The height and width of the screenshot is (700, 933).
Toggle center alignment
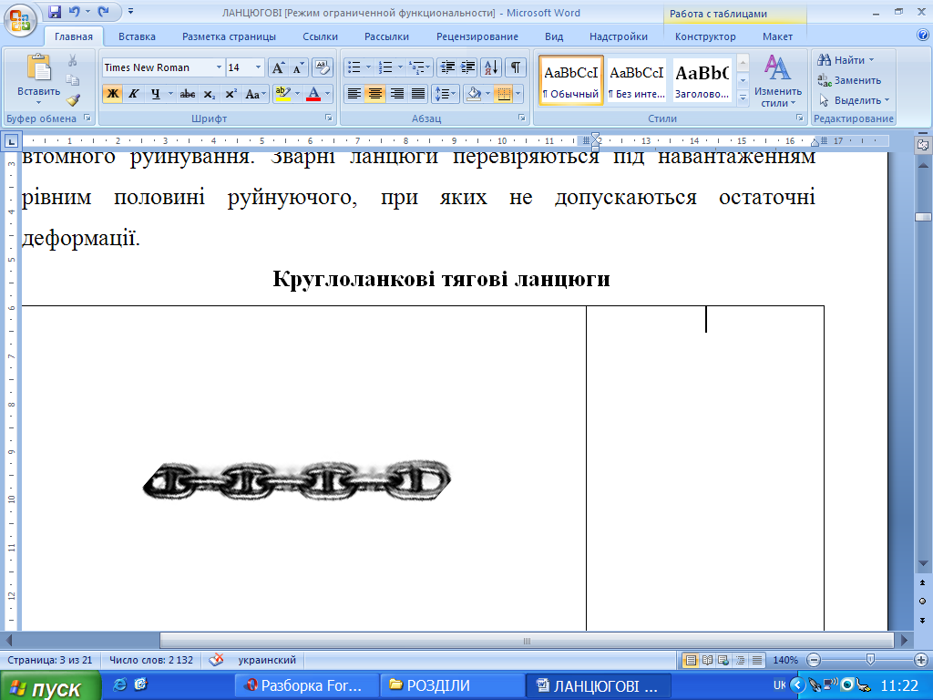click(x=374, y=94)
